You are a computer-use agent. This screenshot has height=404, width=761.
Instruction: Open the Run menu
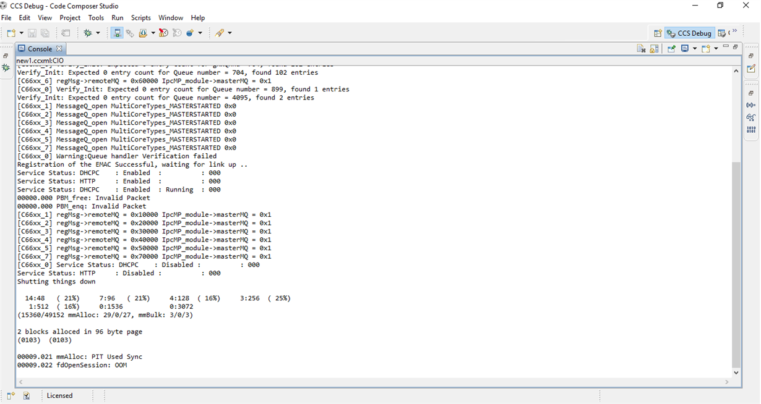(x=117, y=18)
